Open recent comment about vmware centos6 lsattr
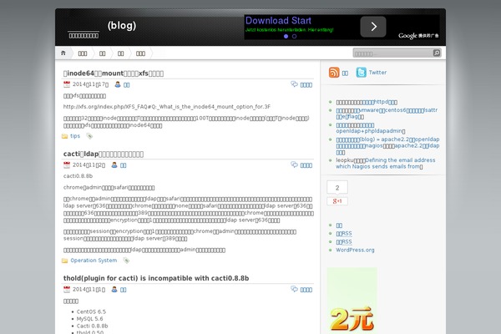The image size is (501, 334). tap(387, 114)
